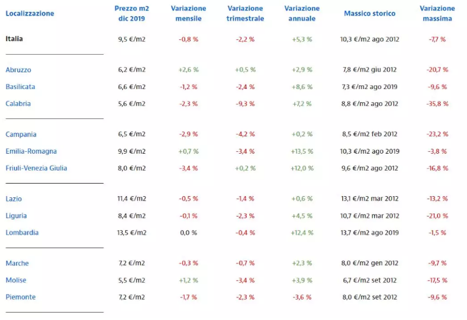Click the Lombardia region link
This screenshot has height=320, width=467.
[22, 232]
